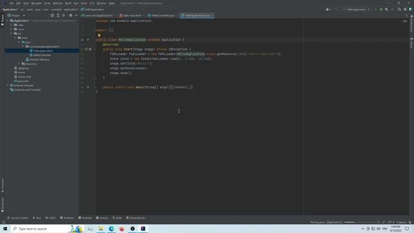414x233 pixels.
Task: Switch to hello-view.fxml tab
Action: pos(131,16)
